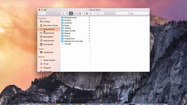The width and height of the screenshot is (187, 105).
Task: Select the purple Privat tag
Action: click(x=49, y=64)
